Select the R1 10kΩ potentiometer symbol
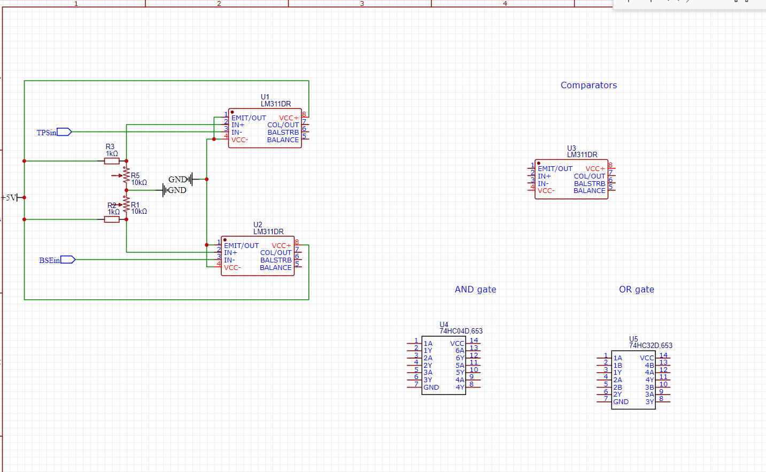Screen dimensions: 766x472 pyautogui.click(x=126, y=205)
